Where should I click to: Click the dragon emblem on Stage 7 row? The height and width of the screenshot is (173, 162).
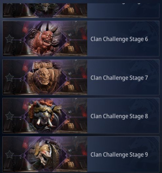(145, 77)
